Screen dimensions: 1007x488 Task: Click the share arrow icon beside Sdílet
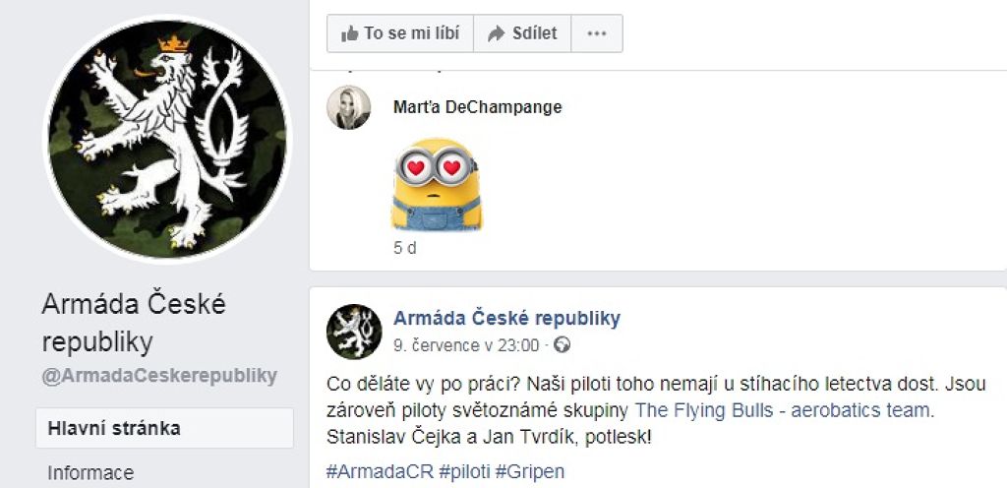[497, 33]
